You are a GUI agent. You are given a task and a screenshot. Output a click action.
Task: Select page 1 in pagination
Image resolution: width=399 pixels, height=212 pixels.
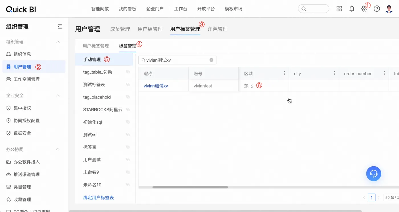372,197
